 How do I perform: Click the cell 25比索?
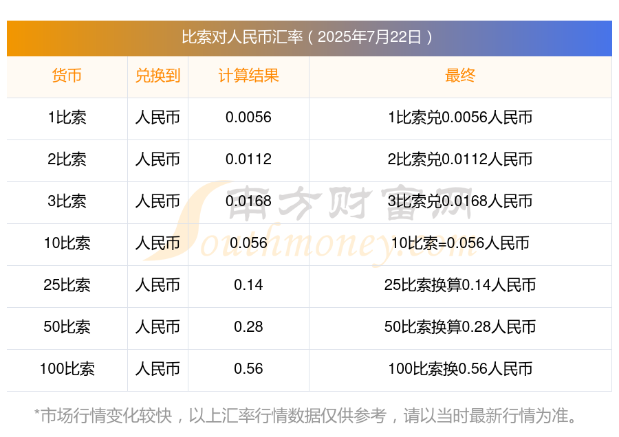point(67,285)
